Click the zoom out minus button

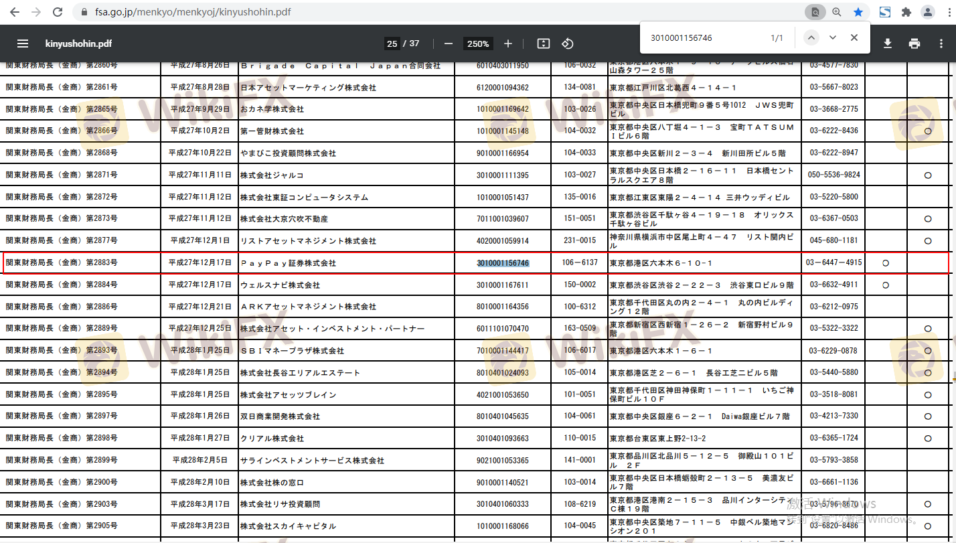click(x=449, y=44)
